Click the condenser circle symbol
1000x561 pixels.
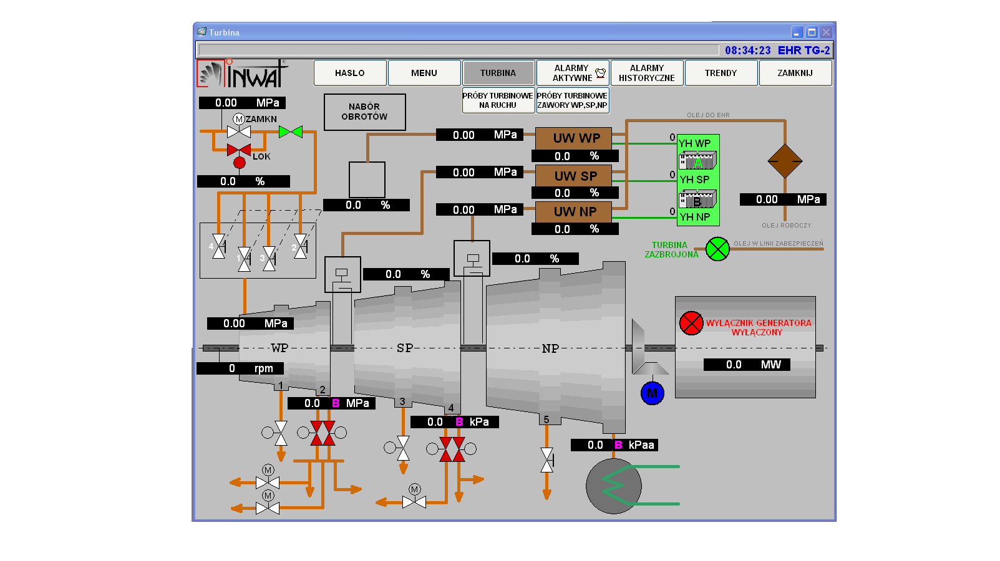614,486
